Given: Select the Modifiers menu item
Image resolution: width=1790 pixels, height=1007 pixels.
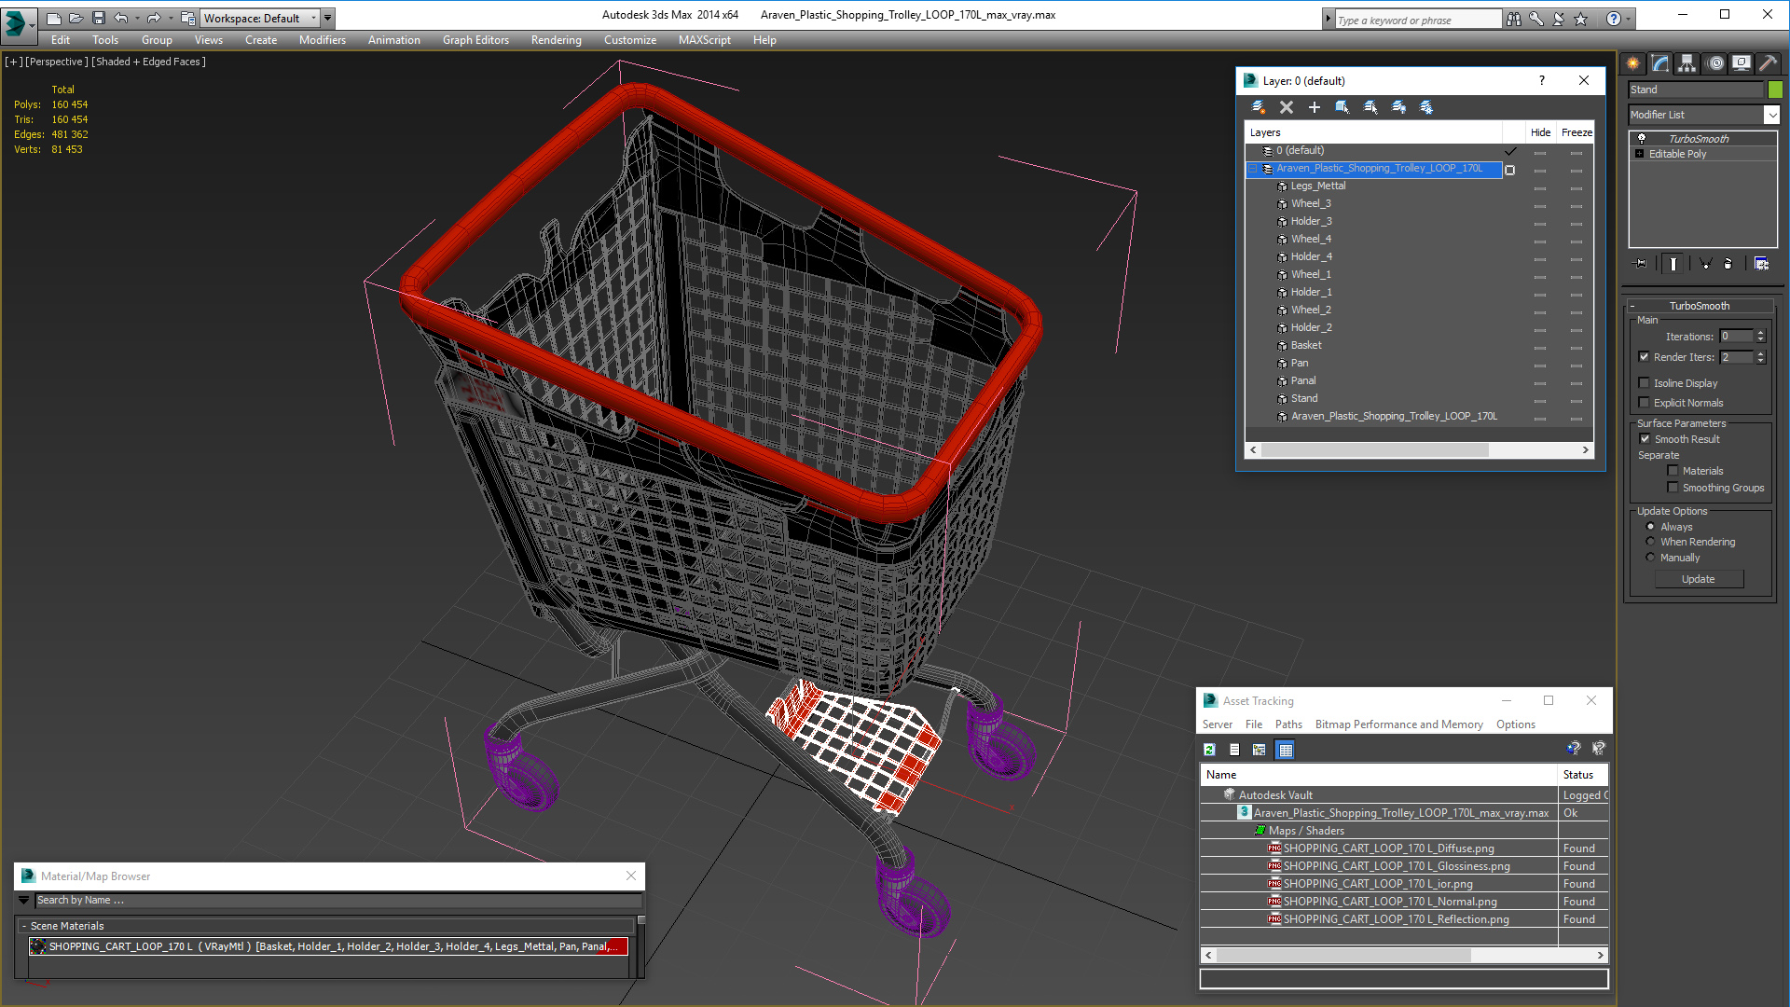Looking at the screenshot, I should tap(319, 39).
